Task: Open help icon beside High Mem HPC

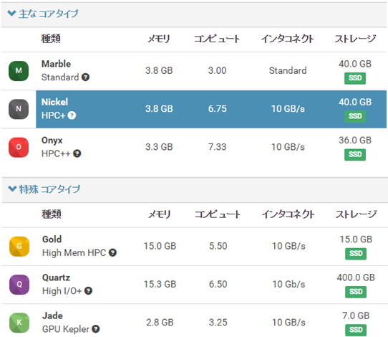Action: pyautogui.click(x=112, y=252)
